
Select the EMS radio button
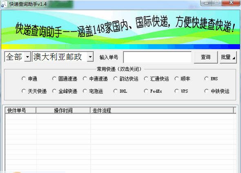point(206,79)
